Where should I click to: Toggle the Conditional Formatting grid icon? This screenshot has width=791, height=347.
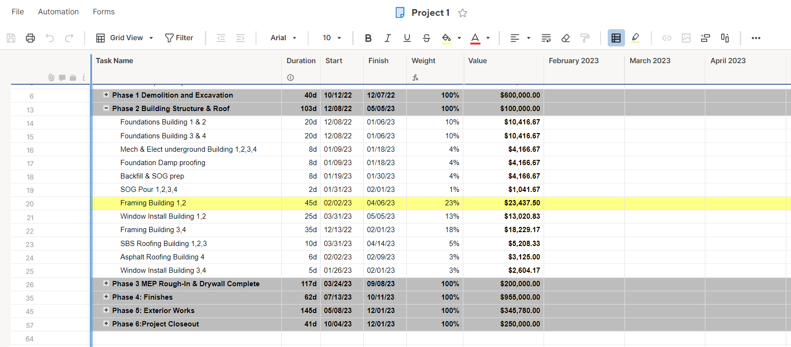(x=616, y=38)
